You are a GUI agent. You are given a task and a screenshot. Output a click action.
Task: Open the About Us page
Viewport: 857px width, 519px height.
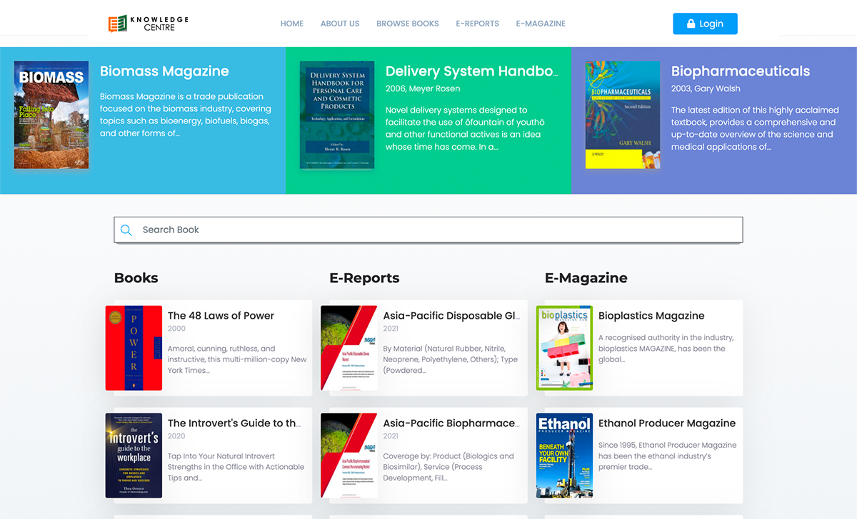click(340, 24)
